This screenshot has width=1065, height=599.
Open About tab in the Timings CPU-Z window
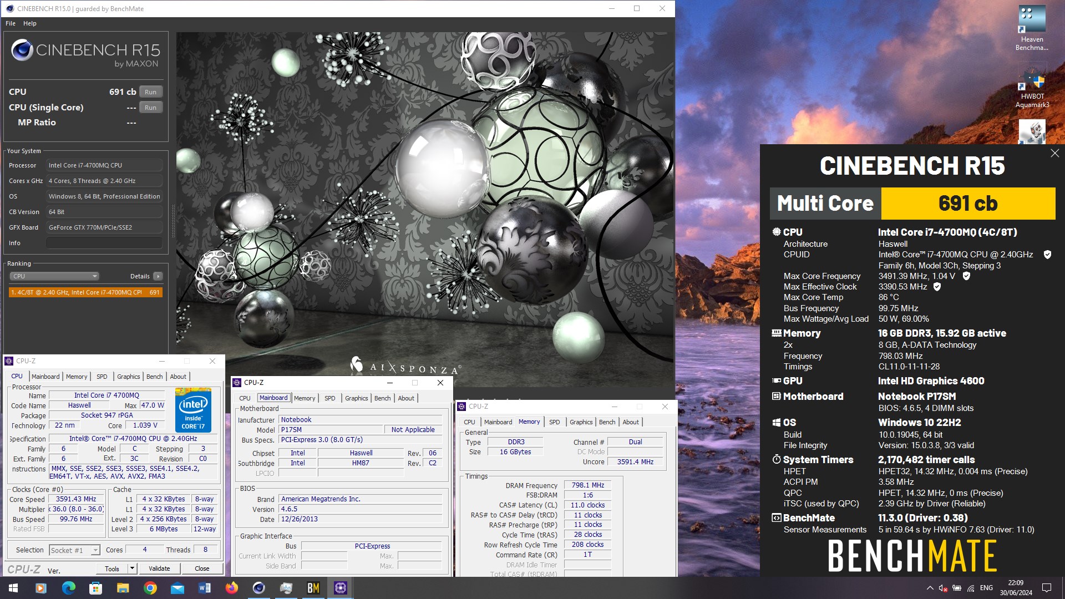coord(631,422)
